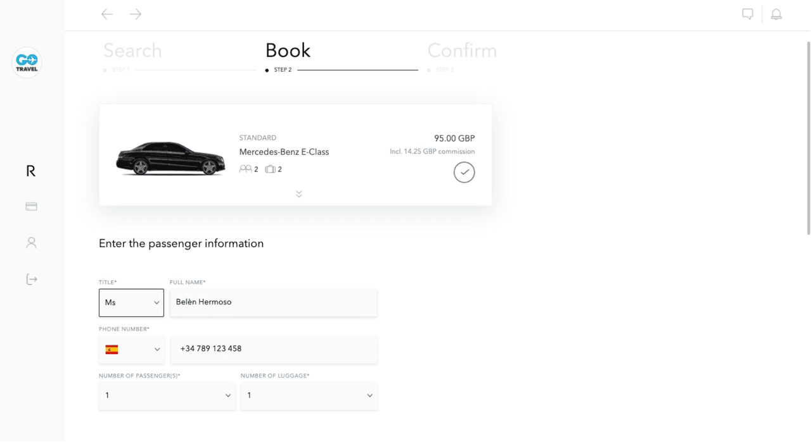Go forward with the right arrow
The image size is (811, 444).
click(136, 14)
